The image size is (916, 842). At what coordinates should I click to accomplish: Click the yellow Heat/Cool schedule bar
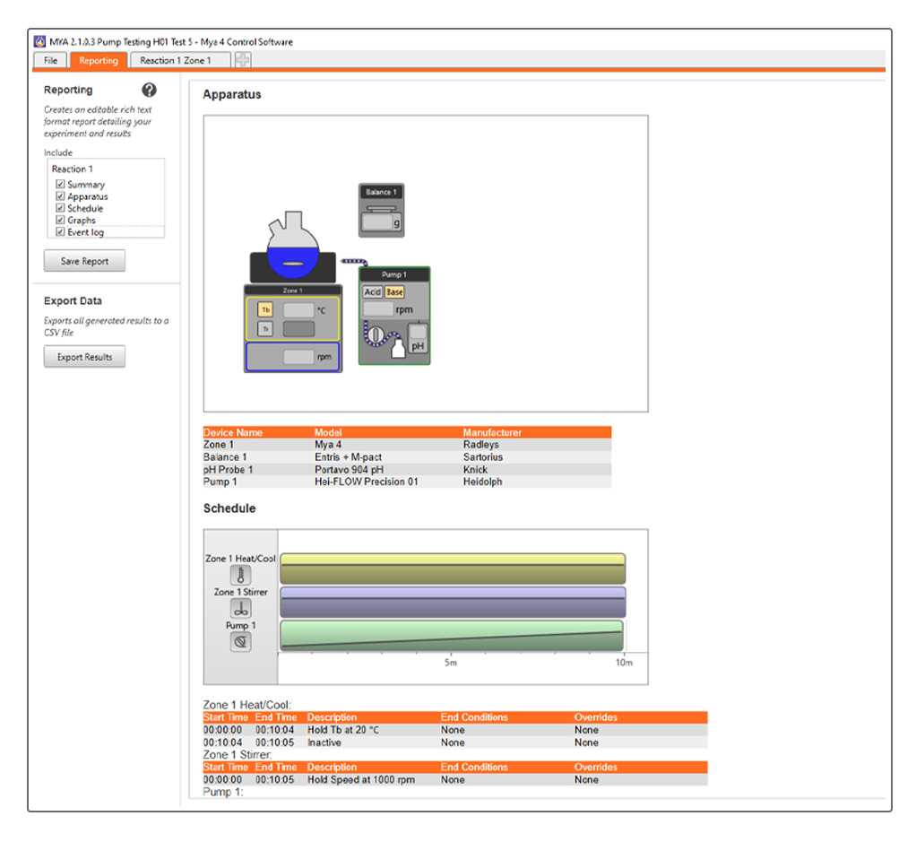453,569
